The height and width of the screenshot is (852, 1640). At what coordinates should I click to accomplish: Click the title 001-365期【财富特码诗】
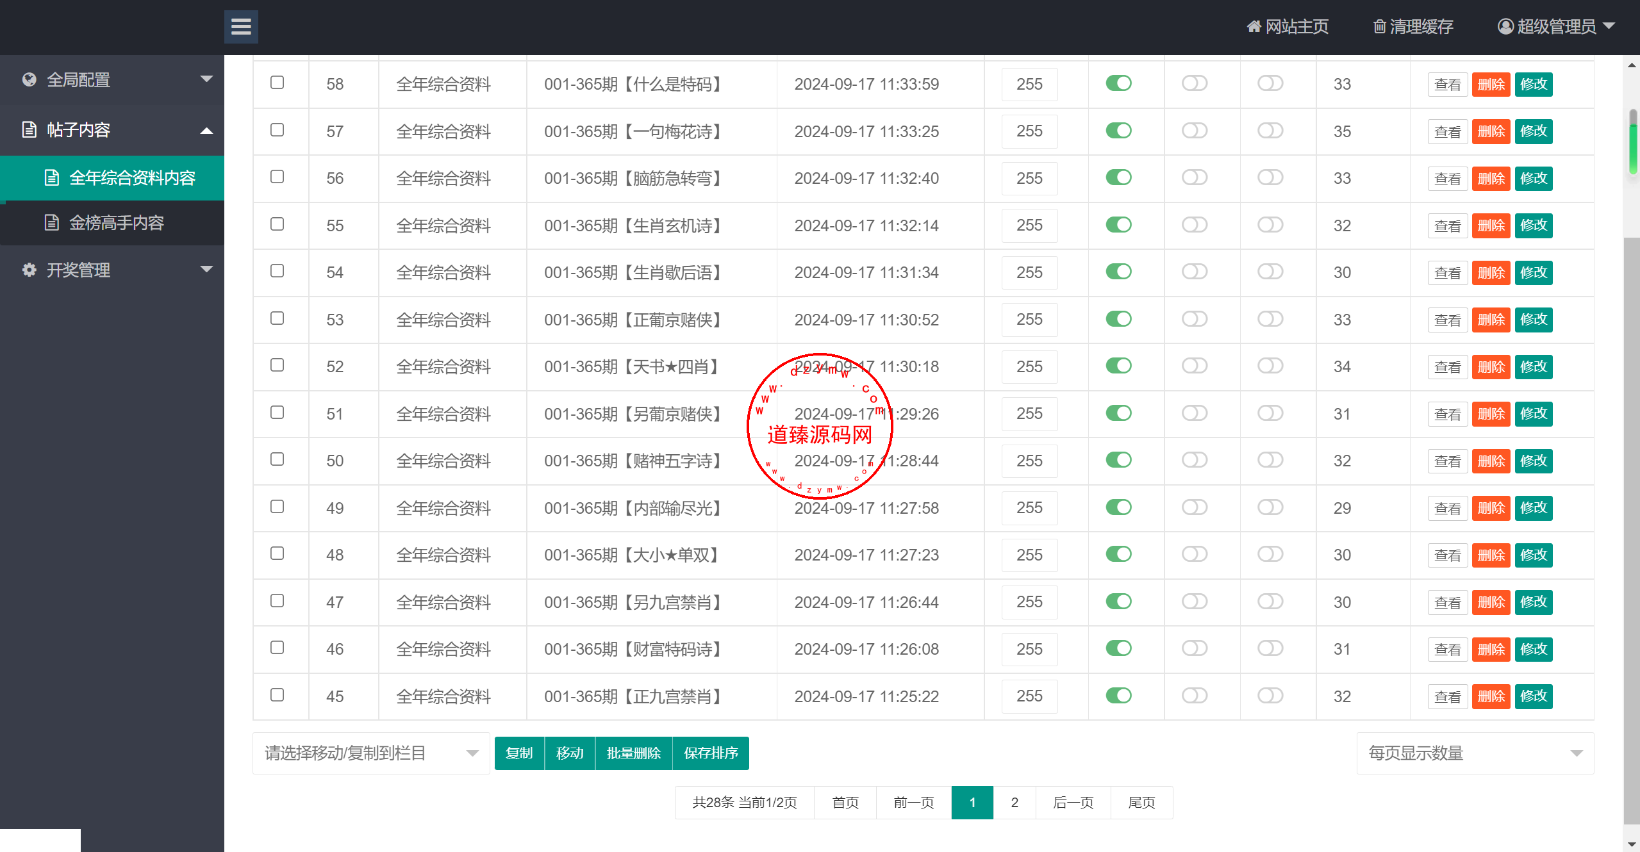click(634, 649)
